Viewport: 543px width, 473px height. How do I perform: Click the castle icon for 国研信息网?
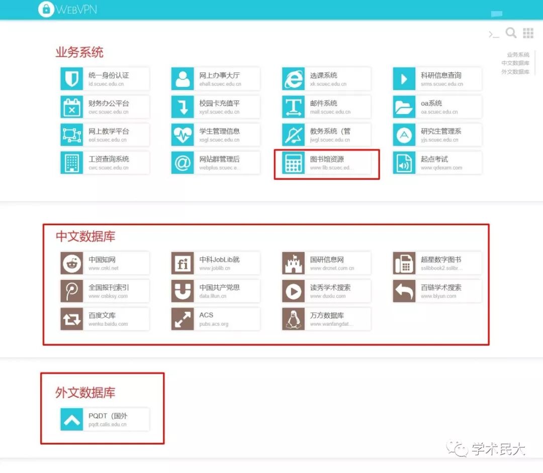[293, 263]
